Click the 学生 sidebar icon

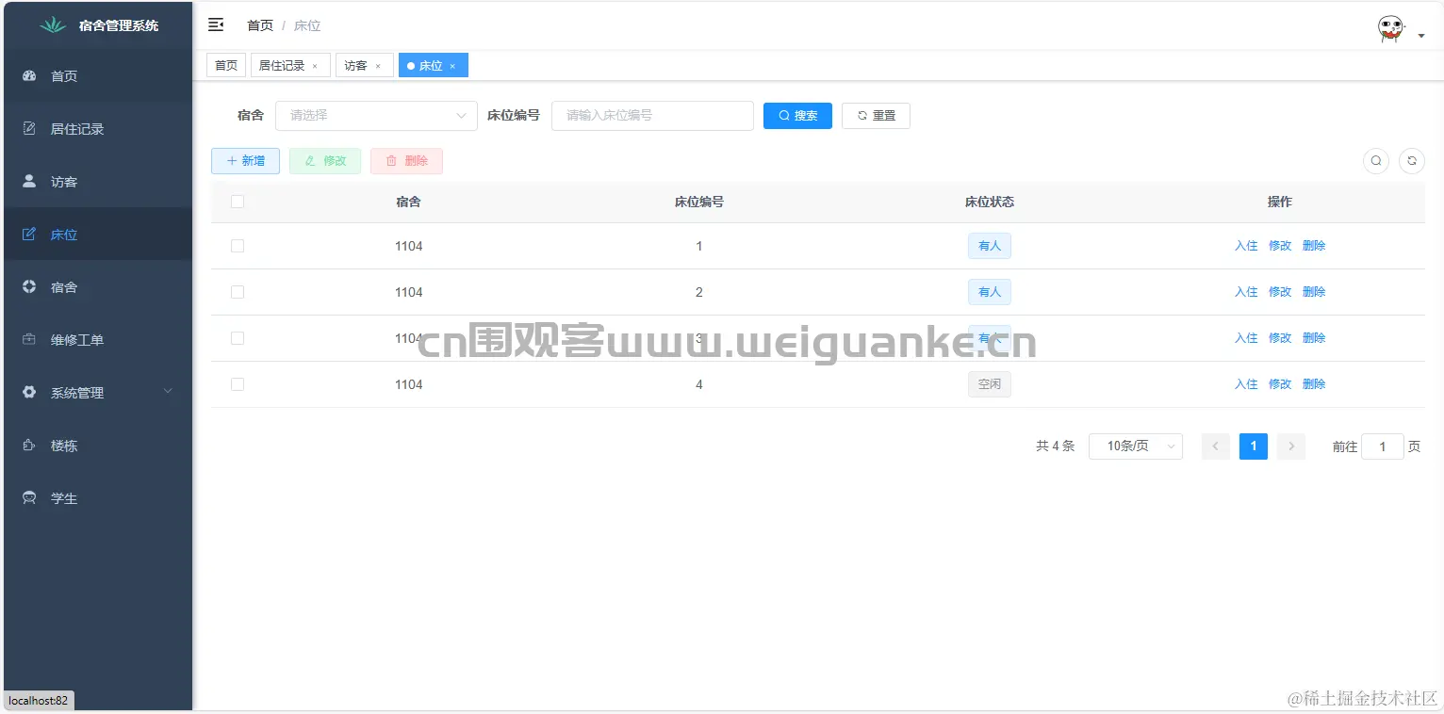tap(29, 497)
